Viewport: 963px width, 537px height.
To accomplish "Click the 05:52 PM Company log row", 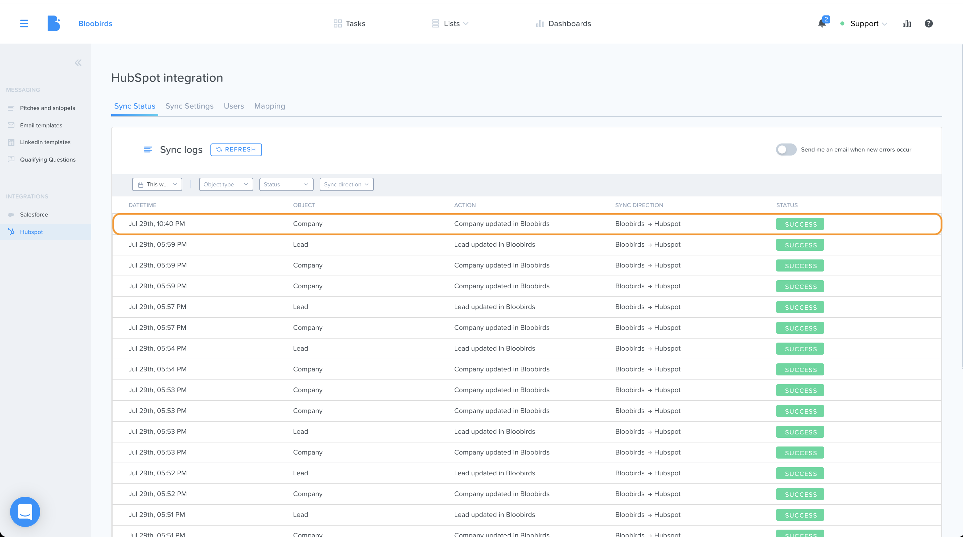I will [527, 494].
